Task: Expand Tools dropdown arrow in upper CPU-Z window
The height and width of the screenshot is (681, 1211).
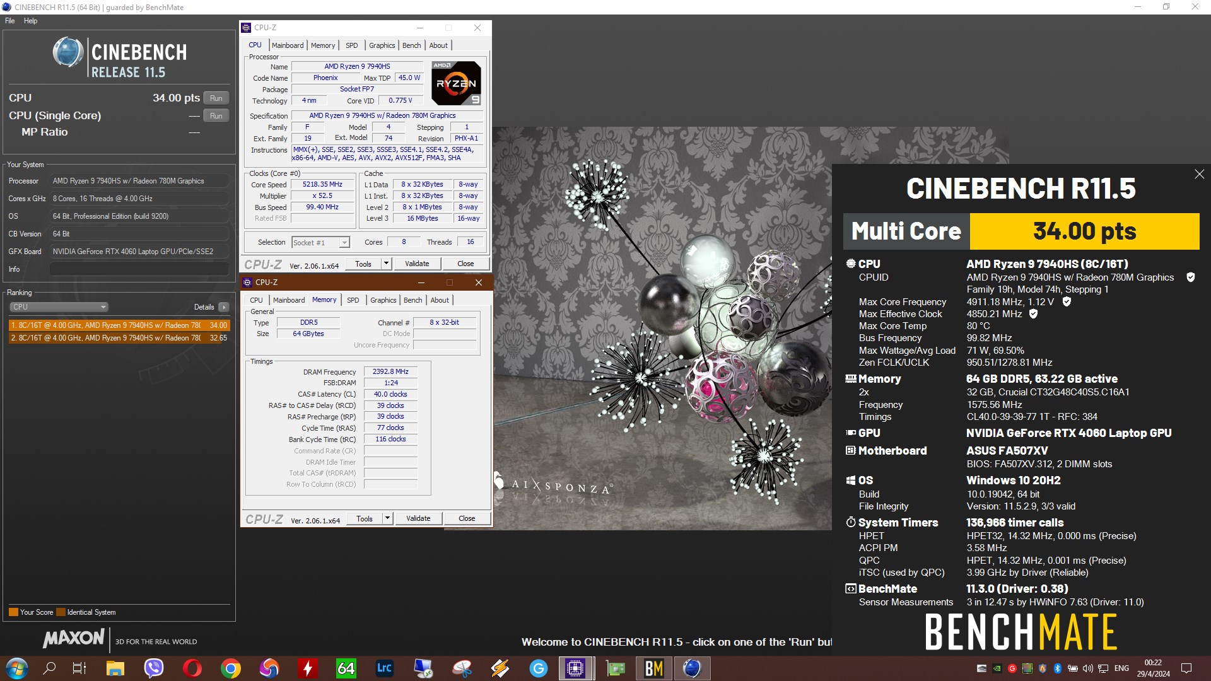Action: point(387,264)
